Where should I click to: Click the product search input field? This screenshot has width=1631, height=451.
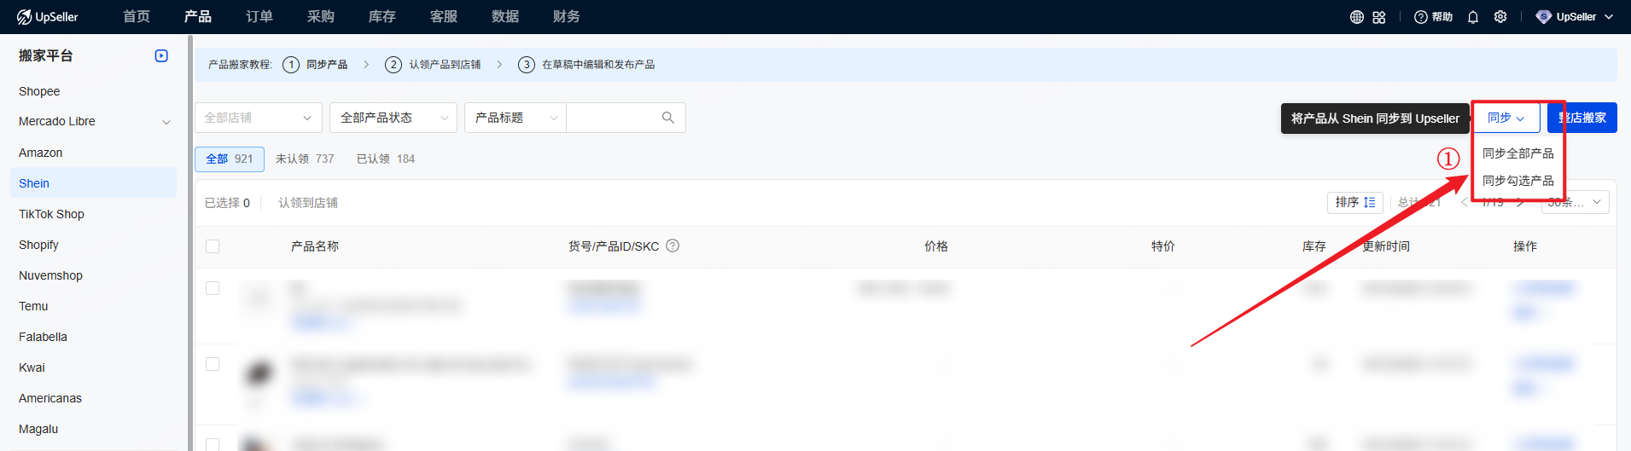pyautogui.click(x=613, y=118)
